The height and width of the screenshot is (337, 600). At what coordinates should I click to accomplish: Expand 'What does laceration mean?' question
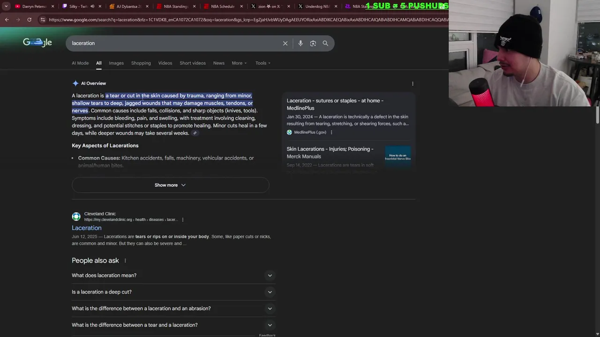[173, 276]
